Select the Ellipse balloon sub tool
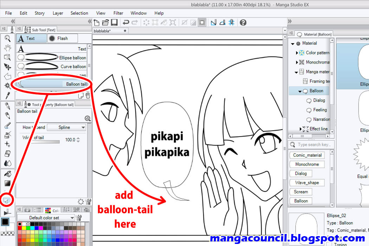 point(52,58)
